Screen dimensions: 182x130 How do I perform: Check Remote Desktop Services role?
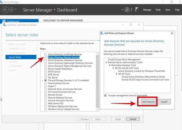click(x=45, y=97)
